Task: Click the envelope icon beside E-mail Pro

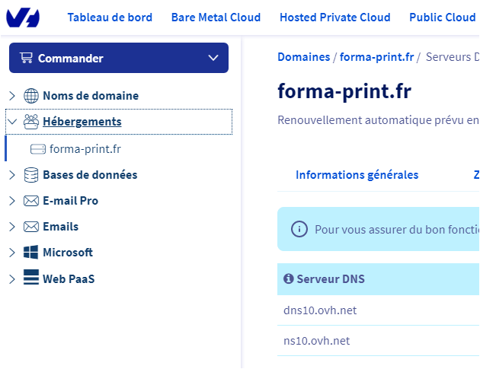Action: tap(31, 201)
